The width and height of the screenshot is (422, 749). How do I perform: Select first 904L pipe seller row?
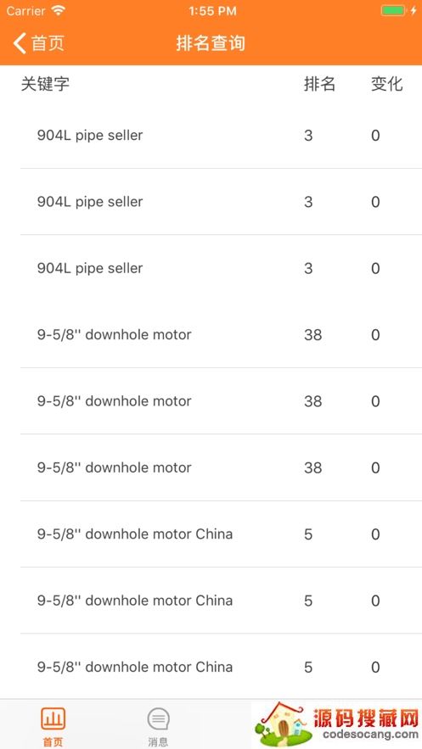[221, 135]
